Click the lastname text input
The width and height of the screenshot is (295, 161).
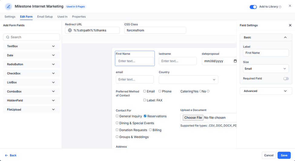[178, 61]
